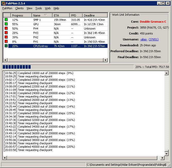Click red status icon for FH2
This screenshot has width=172, height=168.
coord(6,37)
